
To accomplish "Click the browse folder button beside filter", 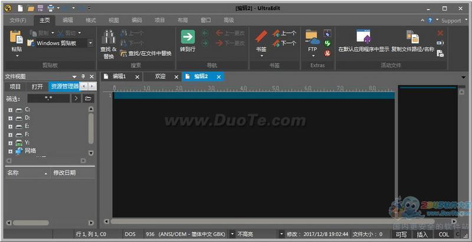I will pyautogui.click(x=88, y=98).
